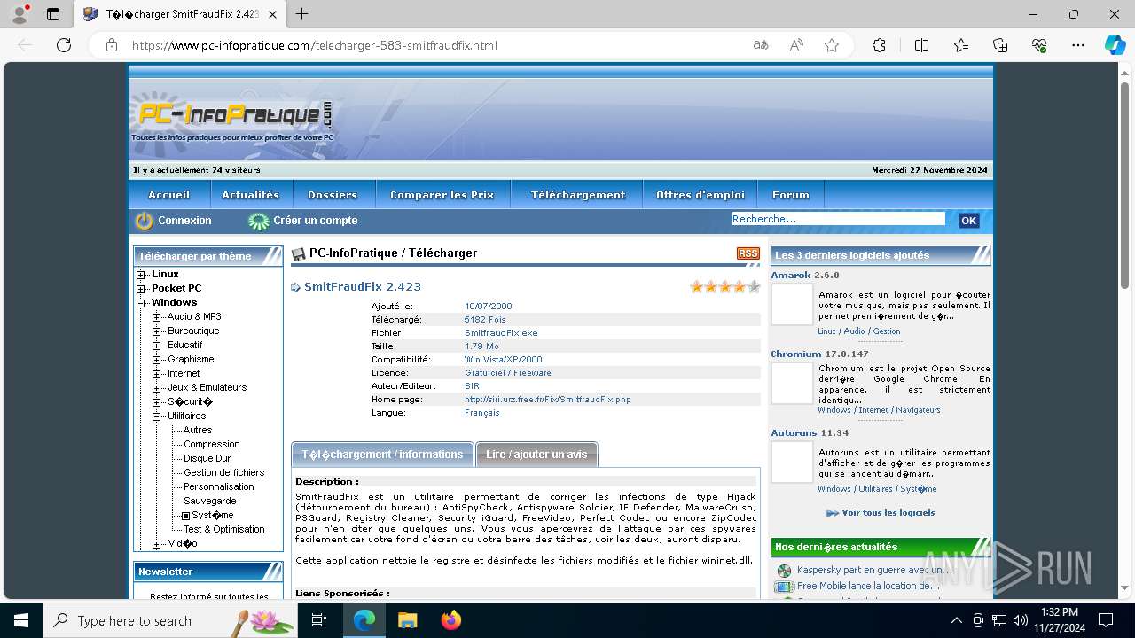Open the Autoruns 11.34 link
The width and height of the screenshot is (1135, 638).
click(810, 433)
